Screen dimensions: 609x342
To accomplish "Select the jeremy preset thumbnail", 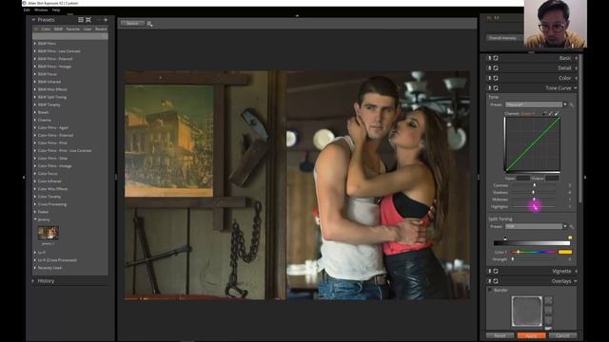I will (x=49, y=233).
